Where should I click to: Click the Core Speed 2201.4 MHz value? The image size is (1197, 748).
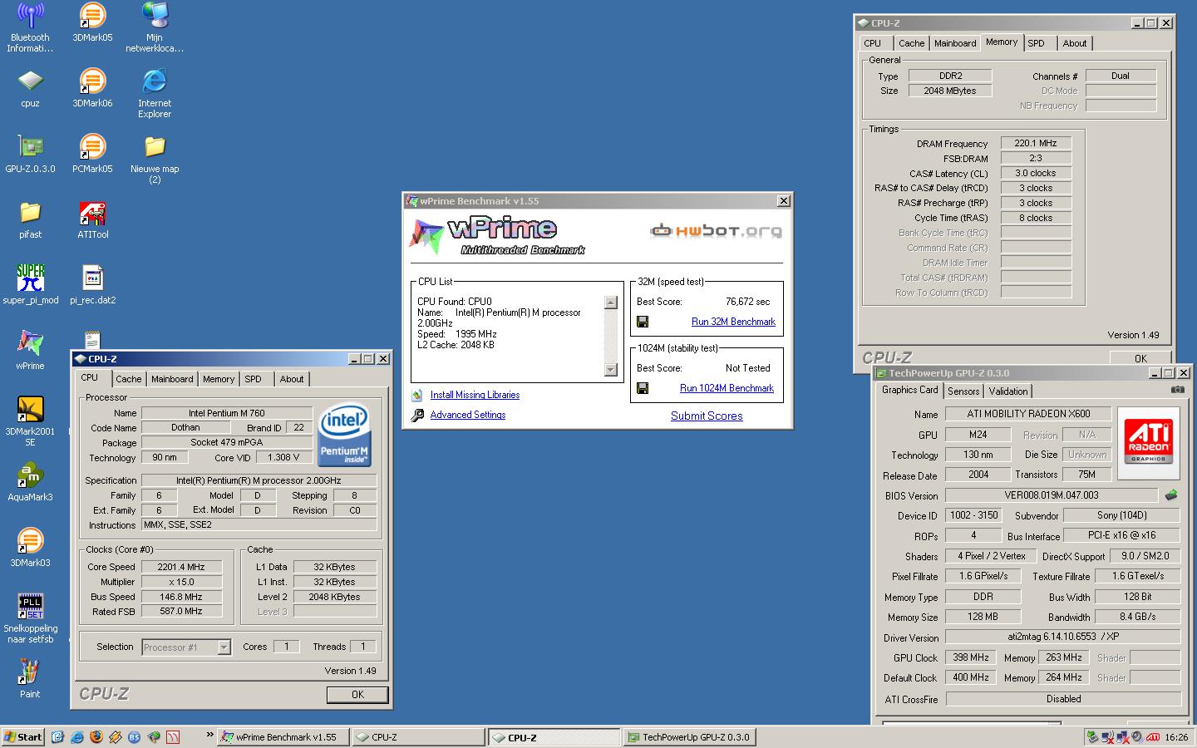point(181,567)
